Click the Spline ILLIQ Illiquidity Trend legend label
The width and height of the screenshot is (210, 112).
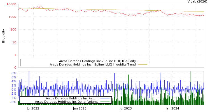93,64
